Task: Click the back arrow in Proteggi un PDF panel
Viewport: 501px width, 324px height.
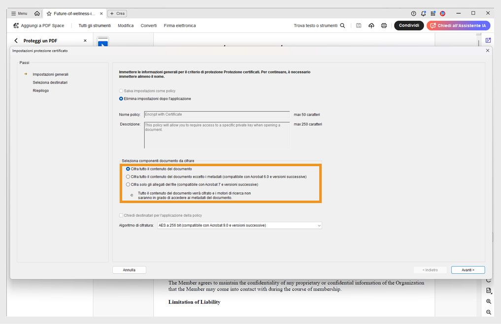Action: [x=15, y=40]
